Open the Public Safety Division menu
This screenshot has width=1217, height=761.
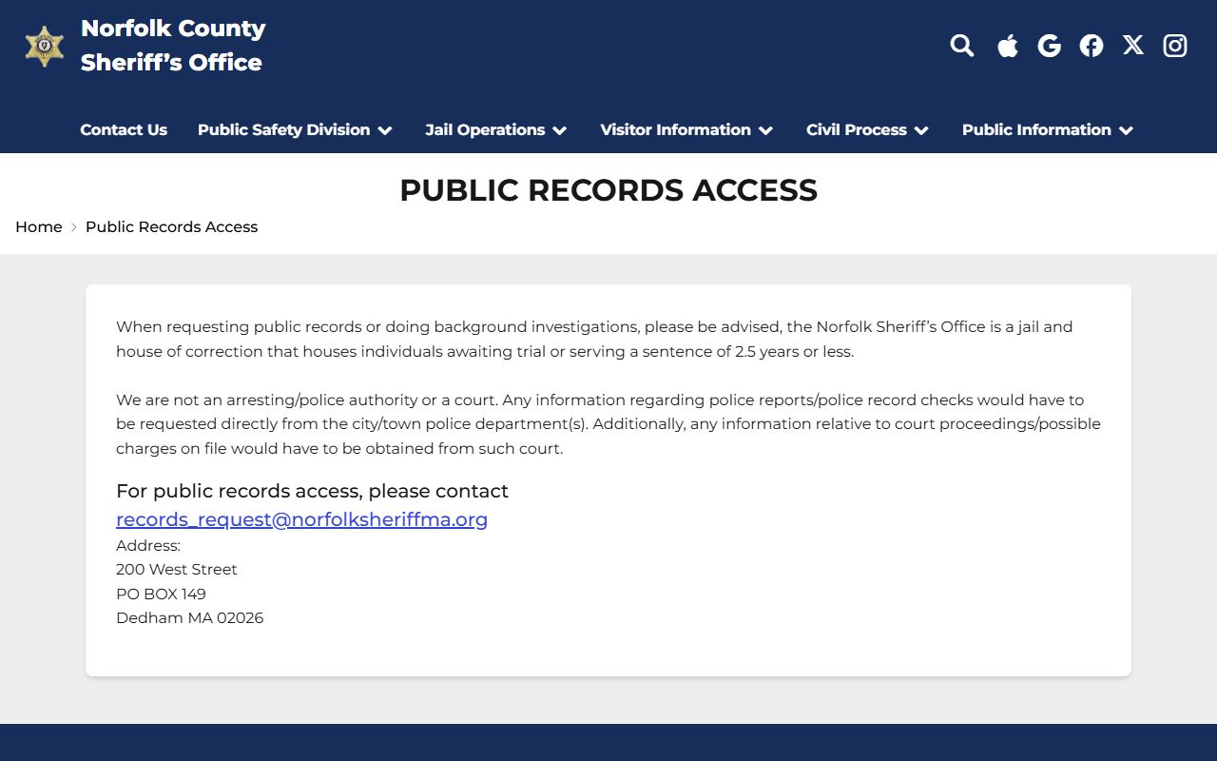click(x=283, y=129)
